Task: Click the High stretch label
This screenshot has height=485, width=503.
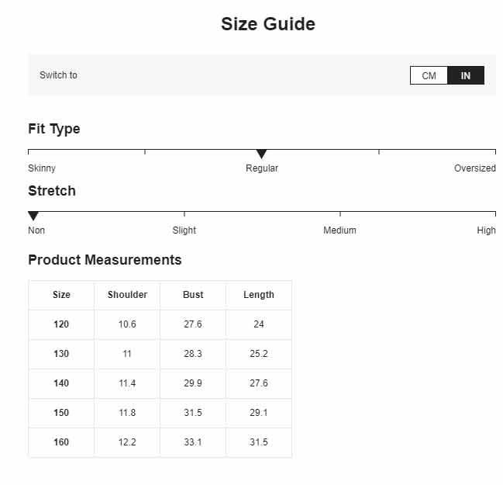Action: [x=486, y=230]
